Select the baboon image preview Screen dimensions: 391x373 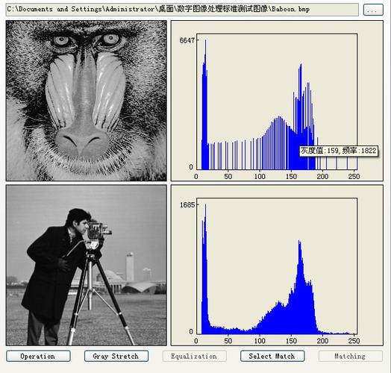pos(87,101)
